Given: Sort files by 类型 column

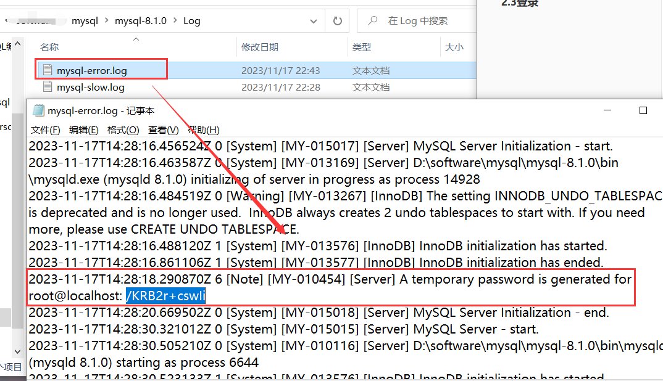Looking at the screenshot, I should [362, 47].
